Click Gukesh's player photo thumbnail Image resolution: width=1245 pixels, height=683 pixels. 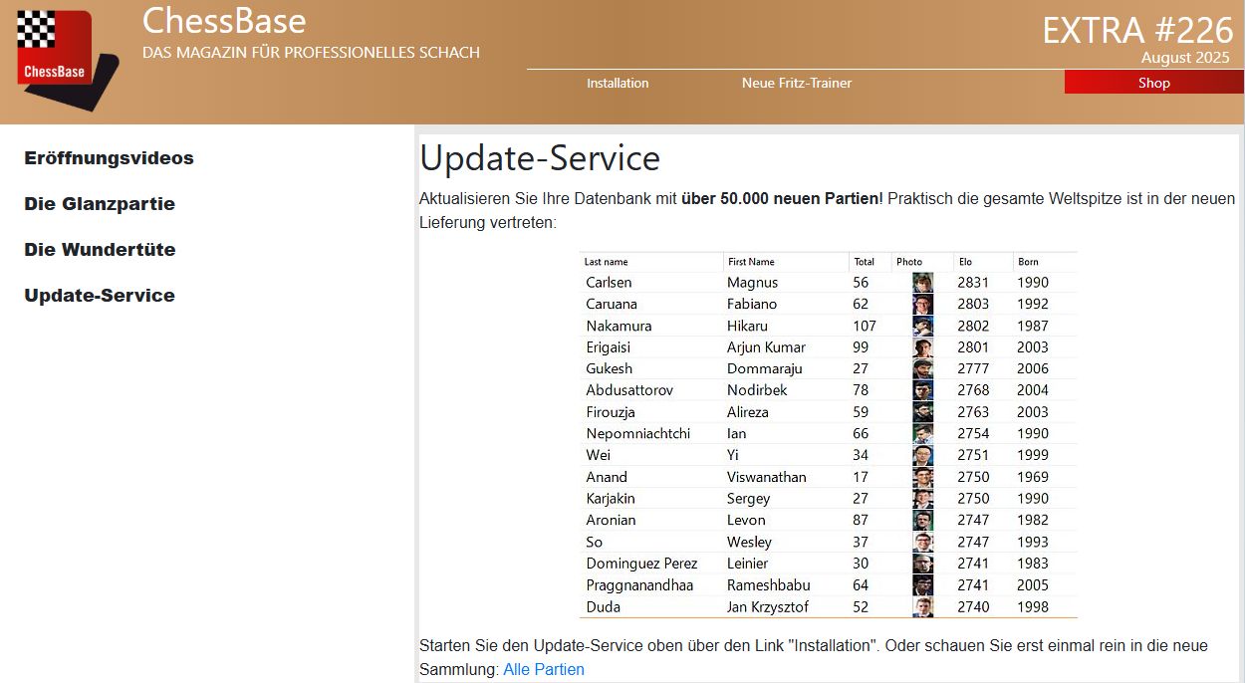pyautogui.click(x=922, y=369)
